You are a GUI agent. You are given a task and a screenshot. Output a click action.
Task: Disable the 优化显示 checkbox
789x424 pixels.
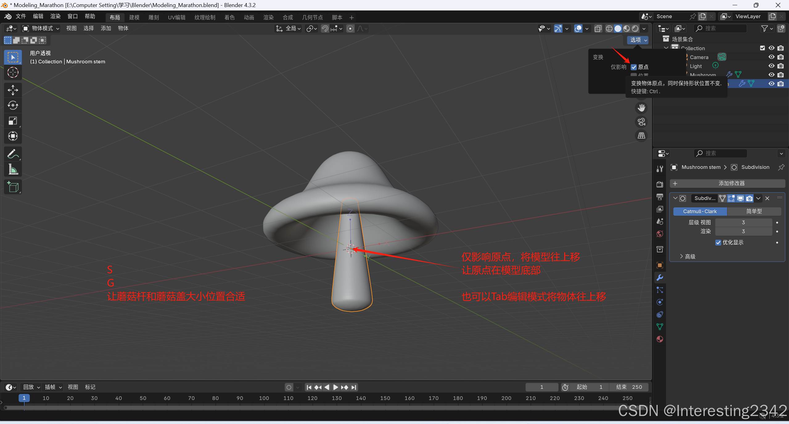[x=718, y=242]
